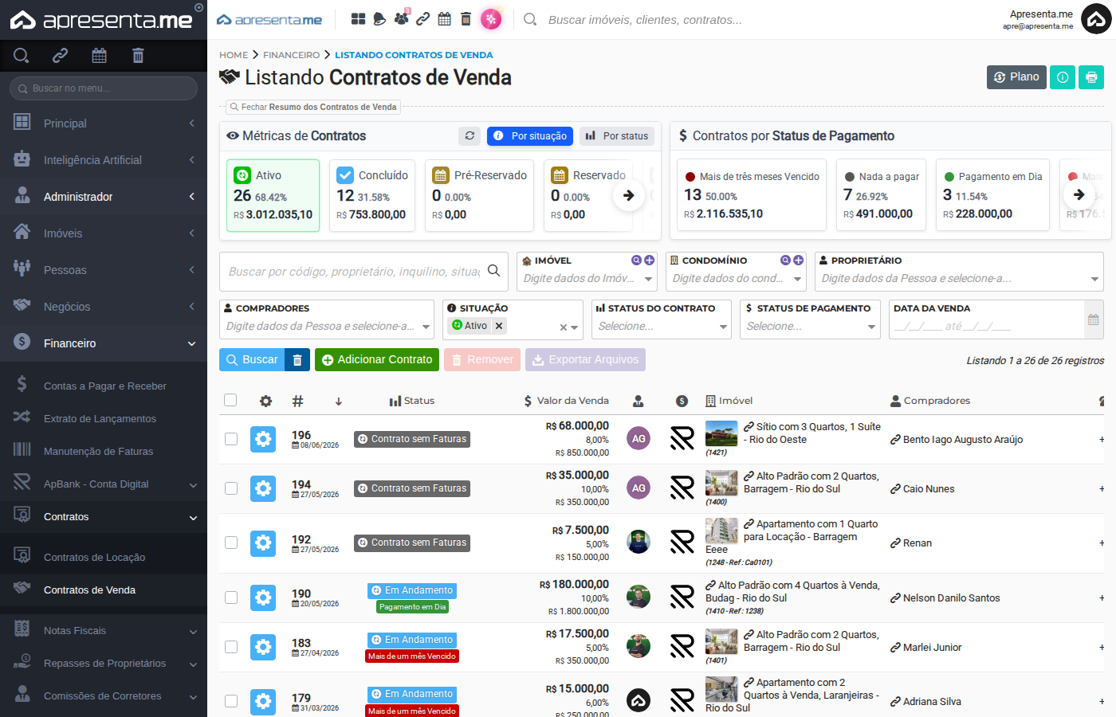Open Imóveis in the sidebar
Viewport: 1116px width, 717px height.
104,233
